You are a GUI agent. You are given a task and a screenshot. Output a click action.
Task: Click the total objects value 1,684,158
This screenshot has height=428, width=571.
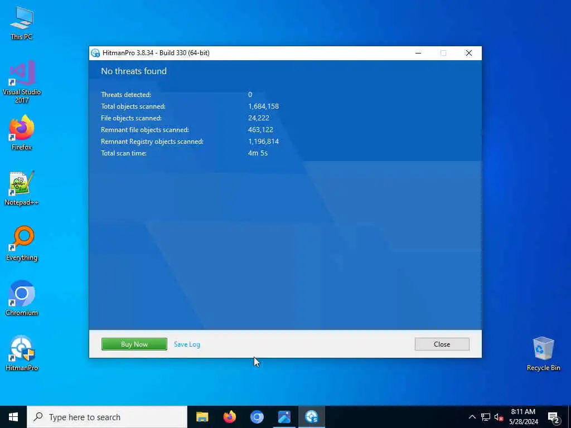[263, 106]
